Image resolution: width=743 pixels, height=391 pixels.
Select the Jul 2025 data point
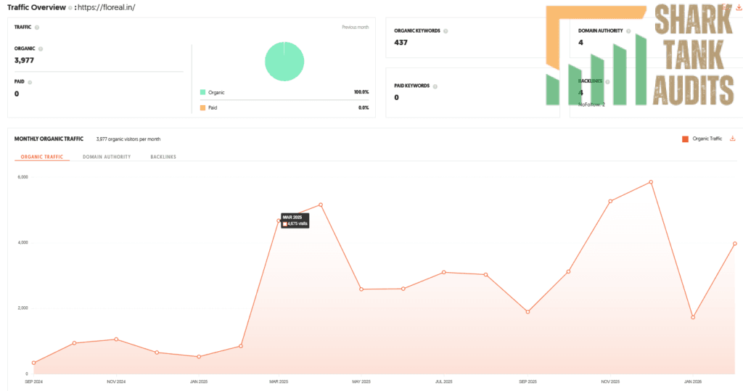[x=444, y=273]
